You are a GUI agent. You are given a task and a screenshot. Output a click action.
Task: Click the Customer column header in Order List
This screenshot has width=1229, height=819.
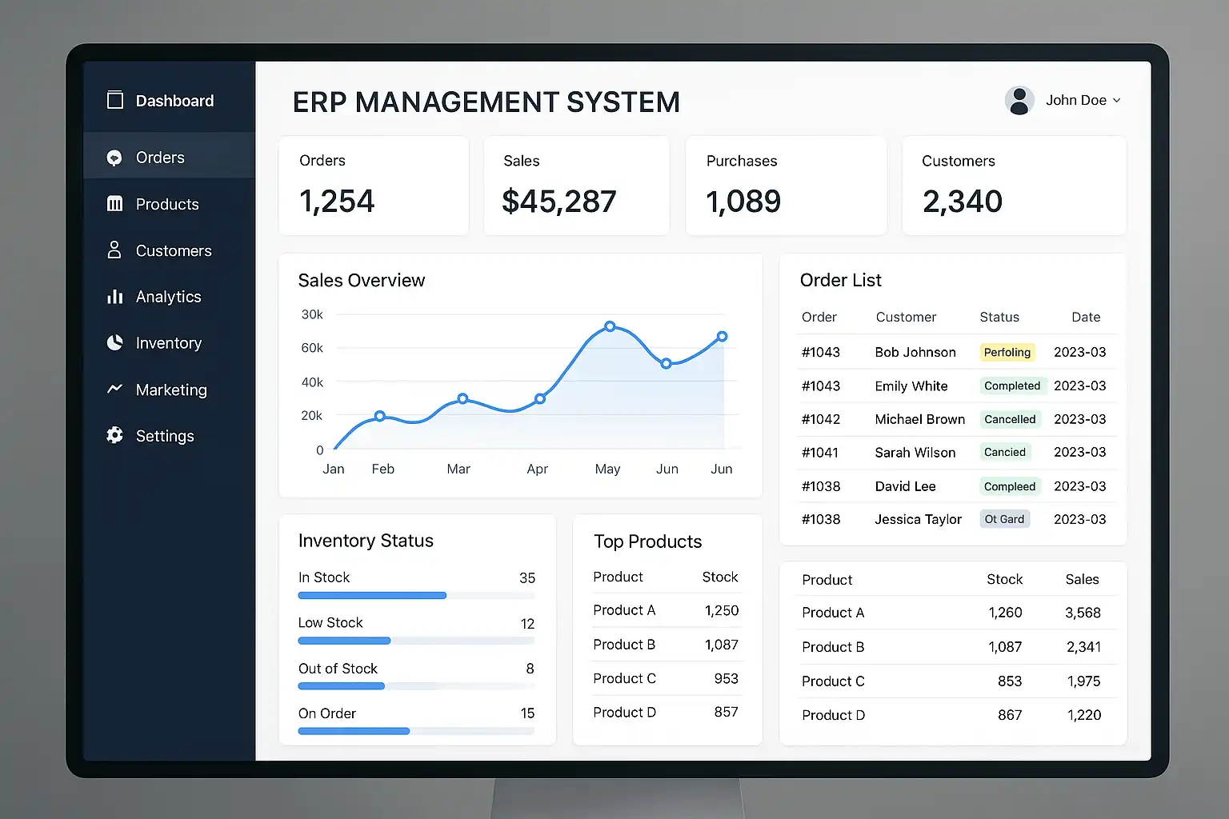click(x=906, y=317)
